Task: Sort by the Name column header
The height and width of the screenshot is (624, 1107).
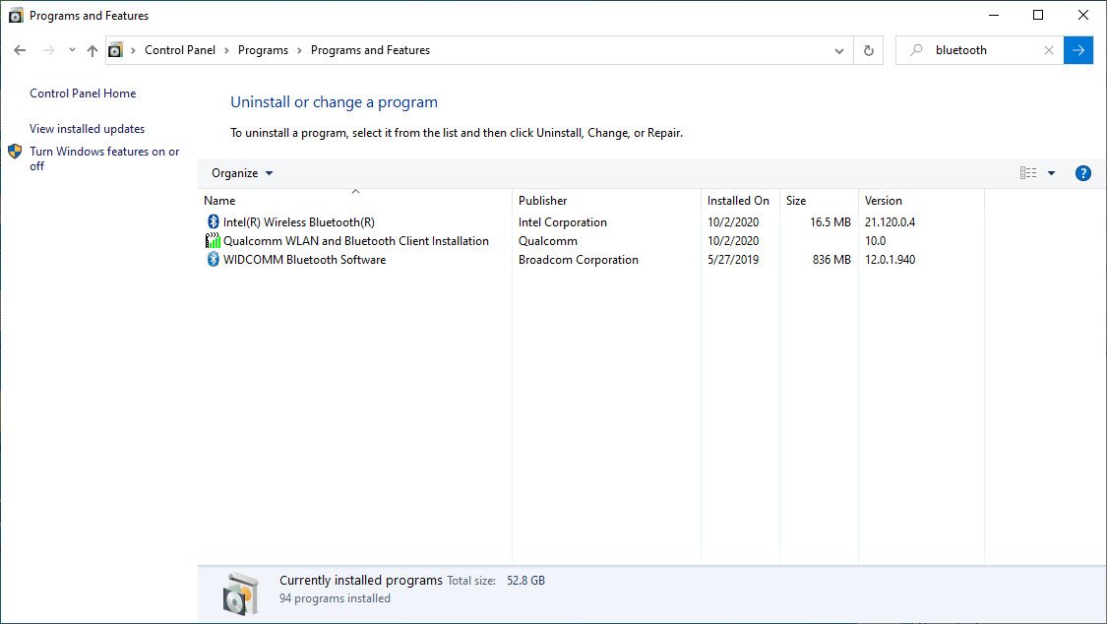Action: pos(355,201)
